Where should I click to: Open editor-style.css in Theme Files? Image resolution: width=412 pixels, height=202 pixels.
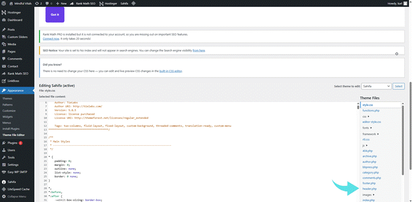click(x=372, y=122)
